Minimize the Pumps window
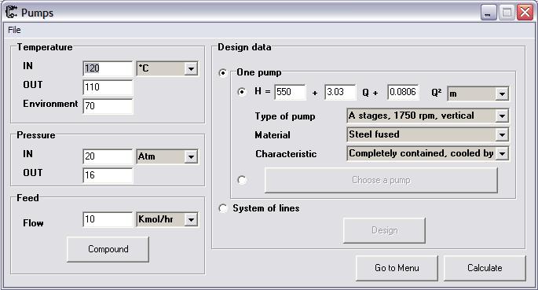This screenshot has width=538, height=290. point(489,13)
